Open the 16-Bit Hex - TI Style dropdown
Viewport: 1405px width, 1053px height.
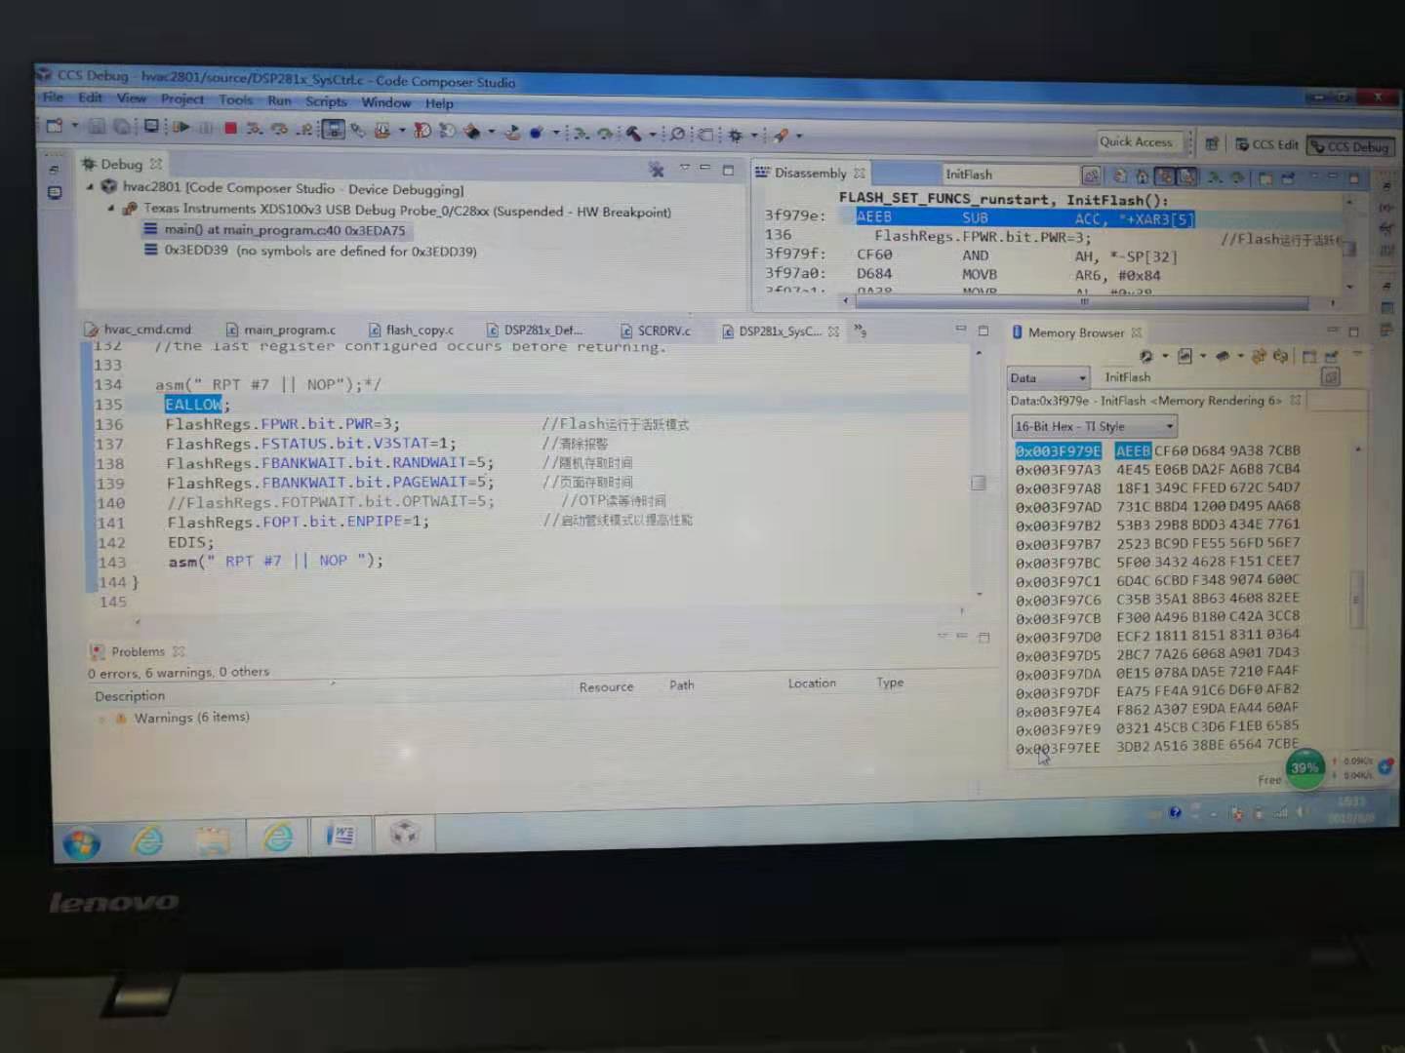[1094, 426]
